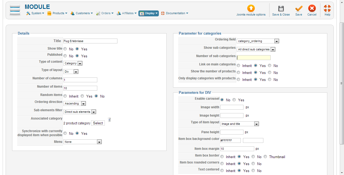The height and width of the screenshot is (175, 344).
Task: Click the trash icon beside Associated category
Action: tap(109, 120)
